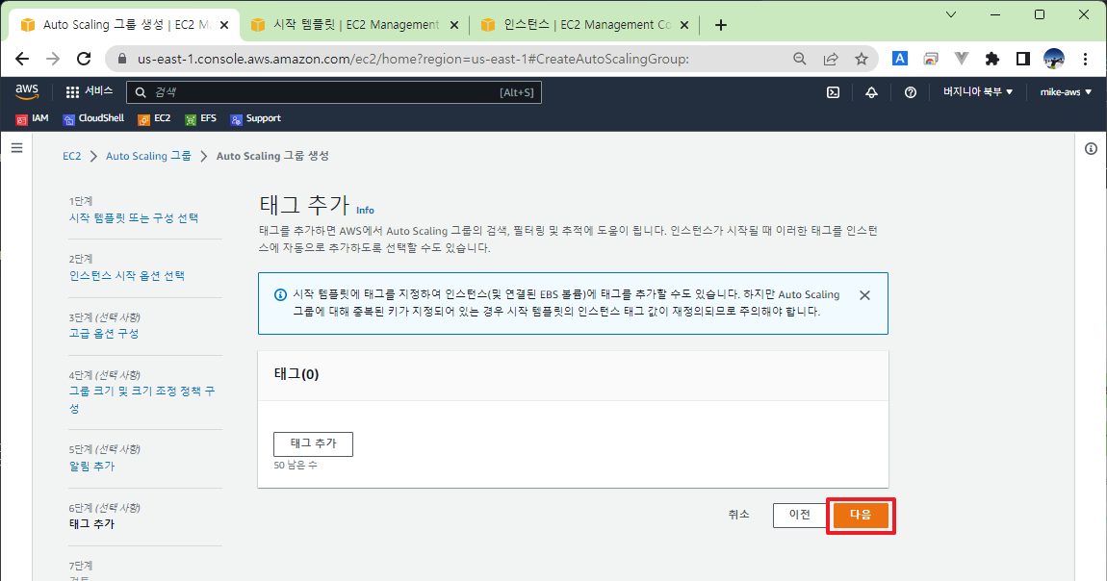Click the 이전 previous button
The image size is (1107, 581).
tap(800, 516)
